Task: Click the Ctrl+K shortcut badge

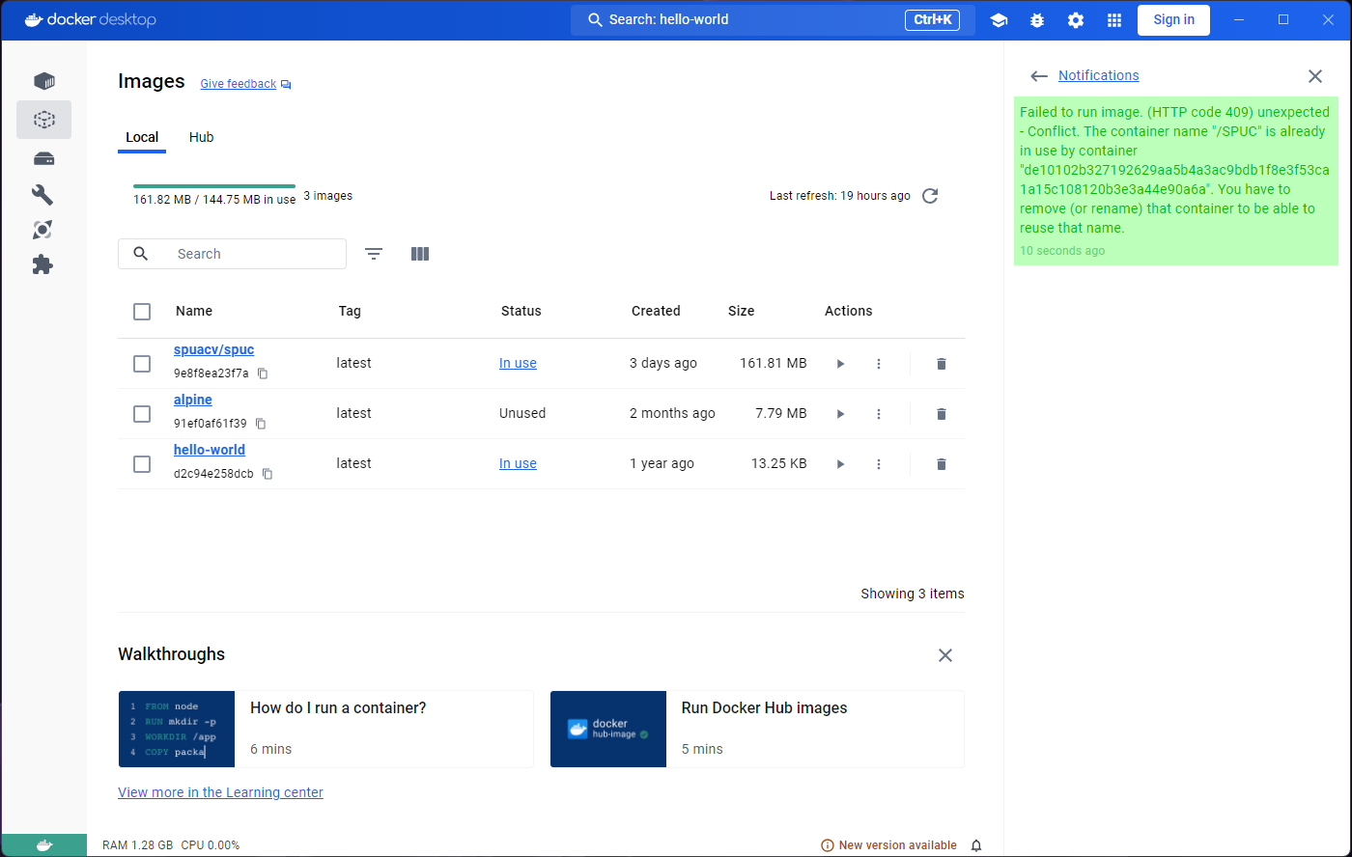Action: [932, 20]
